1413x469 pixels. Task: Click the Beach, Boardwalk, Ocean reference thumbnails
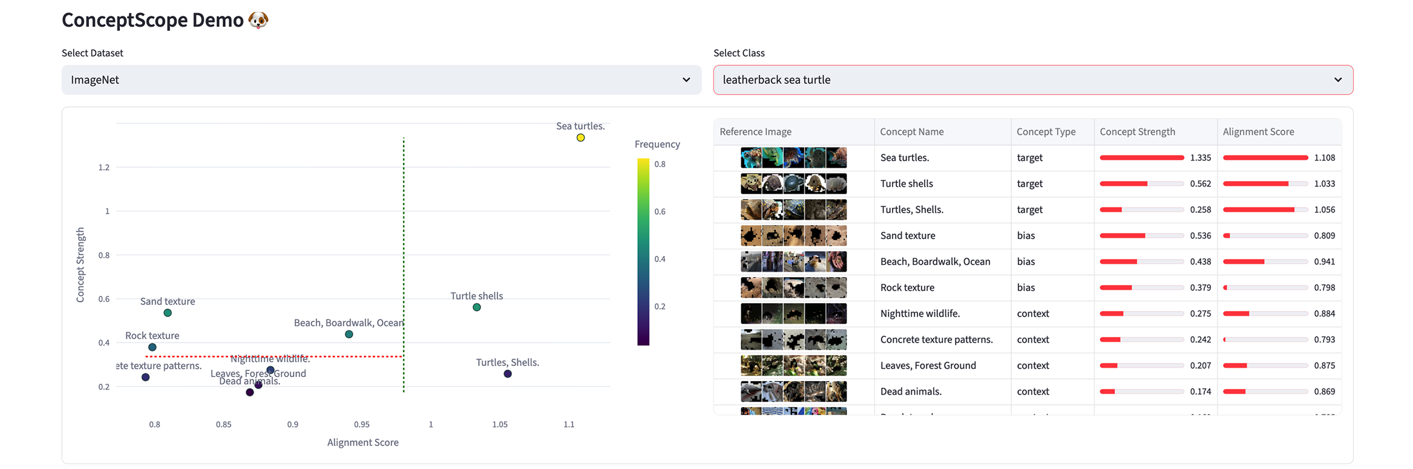point(793,262)
